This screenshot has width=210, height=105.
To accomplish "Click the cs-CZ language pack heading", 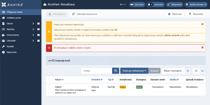I will [59, 61].
